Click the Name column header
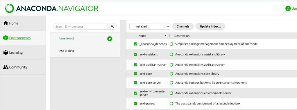The height and width of the screenshot is (110, 297). [x=142, y=36]
